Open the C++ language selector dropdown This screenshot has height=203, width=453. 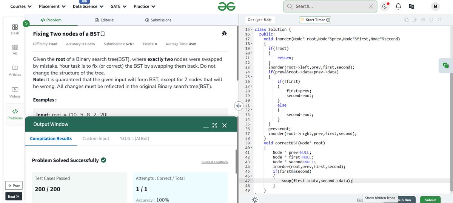tap(260, 20)
